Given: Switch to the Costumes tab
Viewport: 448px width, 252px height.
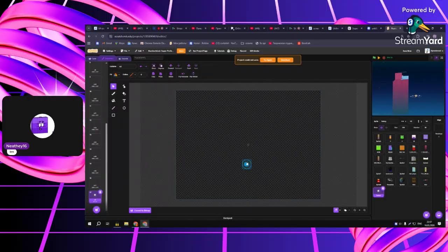Looking at the screenshot, I should tap(108, 58).
